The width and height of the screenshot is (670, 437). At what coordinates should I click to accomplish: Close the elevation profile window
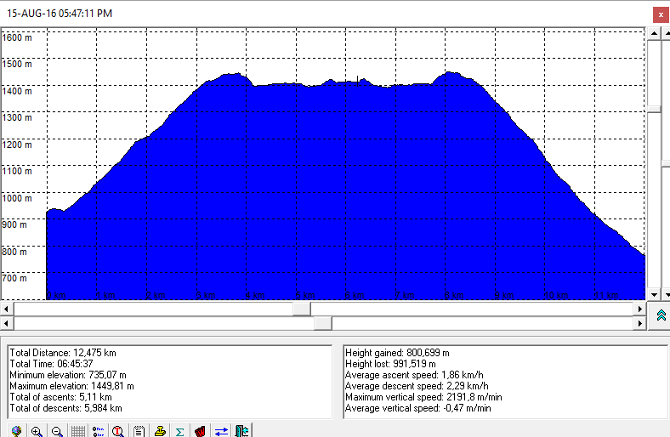point(660,14)
